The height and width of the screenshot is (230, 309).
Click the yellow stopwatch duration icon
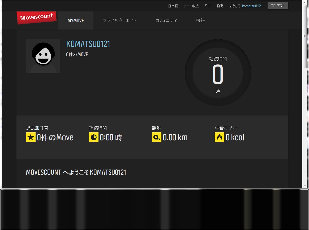94,137
